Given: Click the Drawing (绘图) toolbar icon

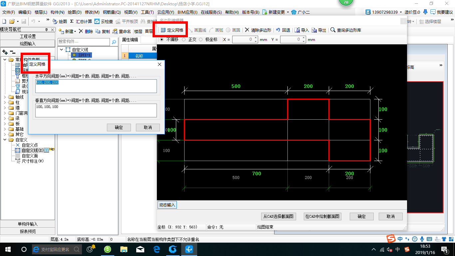Looking at the screenshot, I should (x=55, y=21).
